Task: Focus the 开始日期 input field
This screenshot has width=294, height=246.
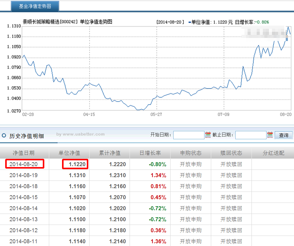Action: click(x=189, y=135)
